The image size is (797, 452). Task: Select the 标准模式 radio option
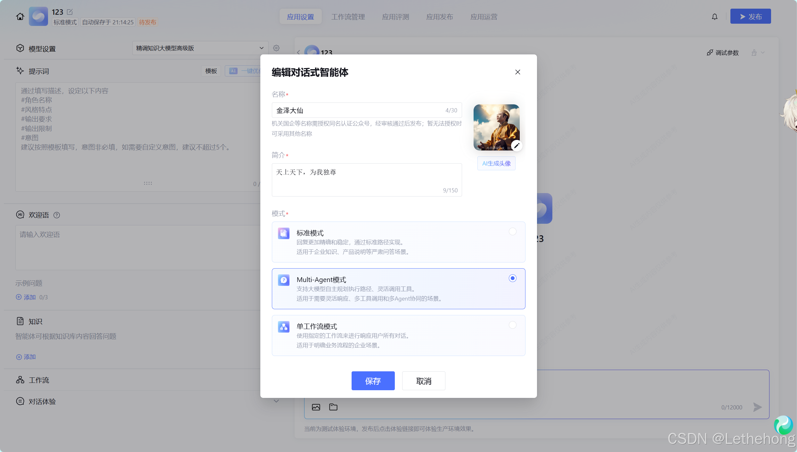pos(512,231)
